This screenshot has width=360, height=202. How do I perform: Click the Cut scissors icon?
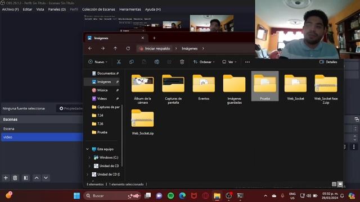119,62
